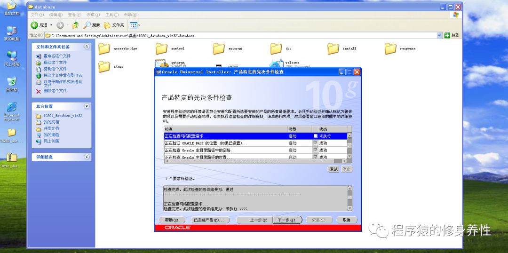508x253 pixels.
Task: Open 我的文档 desktop icon
Action: click(x=12, y=8)
